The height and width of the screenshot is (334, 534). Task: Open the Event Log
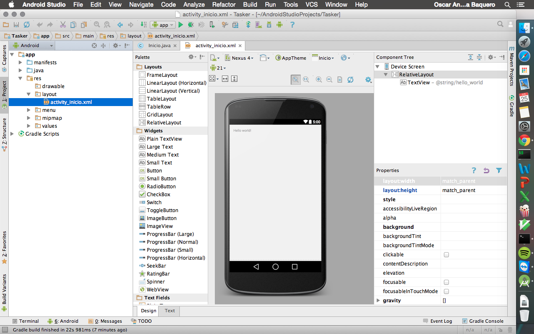(x=437, y=321)
